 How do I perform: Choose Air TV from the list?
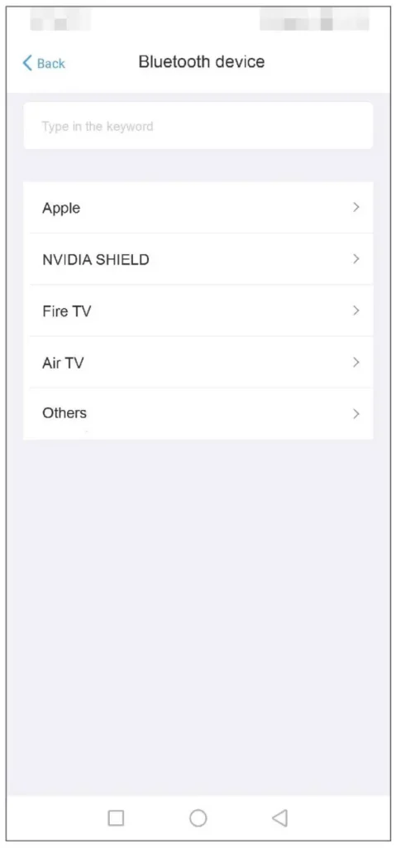tap(198, 362)
